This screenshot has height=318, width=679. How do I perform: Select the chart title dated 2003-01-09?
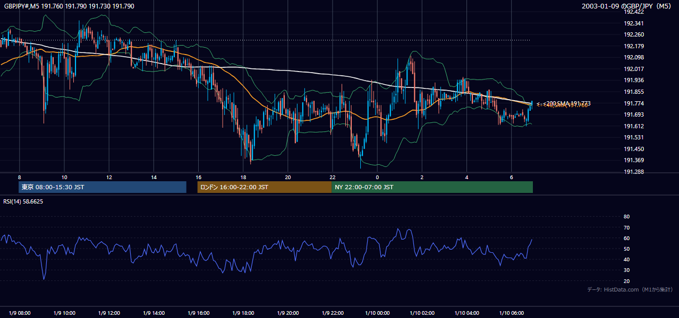(x=627, y=6)
